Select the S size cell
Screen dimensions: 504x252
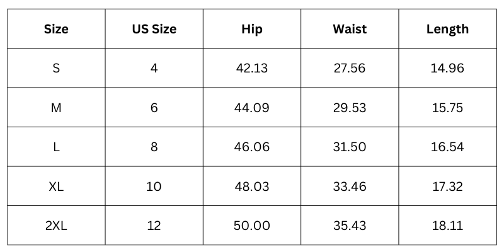pyautogui.click(x=56, y=68)
